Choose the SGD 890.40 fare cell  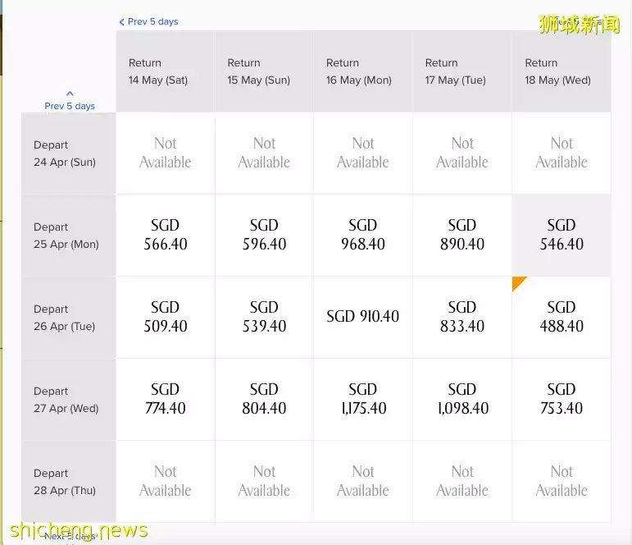point(462,235)
